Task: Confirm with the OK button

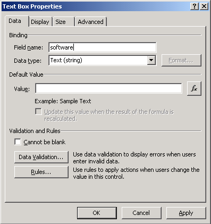Action: 97,213
